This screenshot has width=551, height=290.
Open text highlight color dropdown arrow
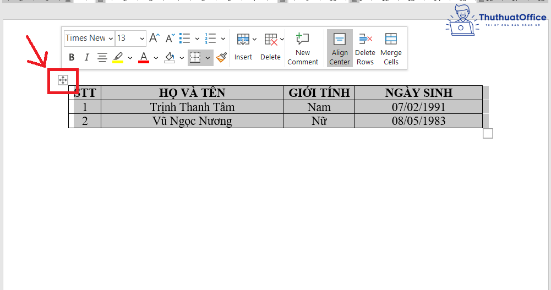pyautogui.click(x=130, y=58)
